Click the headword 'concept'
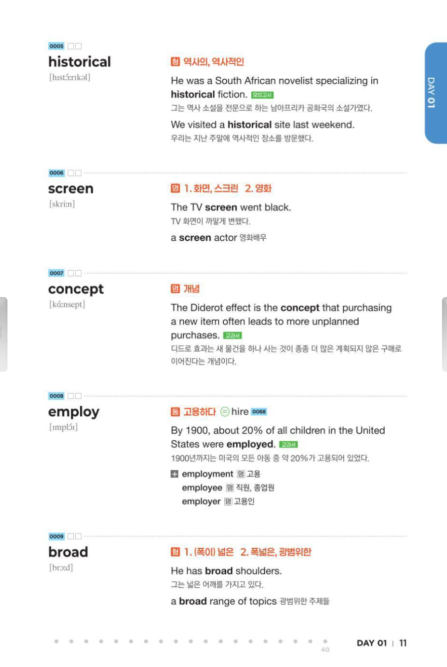The image size is (447, 667). 76,289
